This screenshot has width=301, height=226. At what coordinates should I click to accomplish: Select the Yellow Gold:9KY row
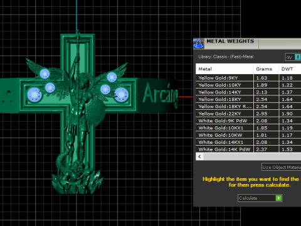point(248,78)
